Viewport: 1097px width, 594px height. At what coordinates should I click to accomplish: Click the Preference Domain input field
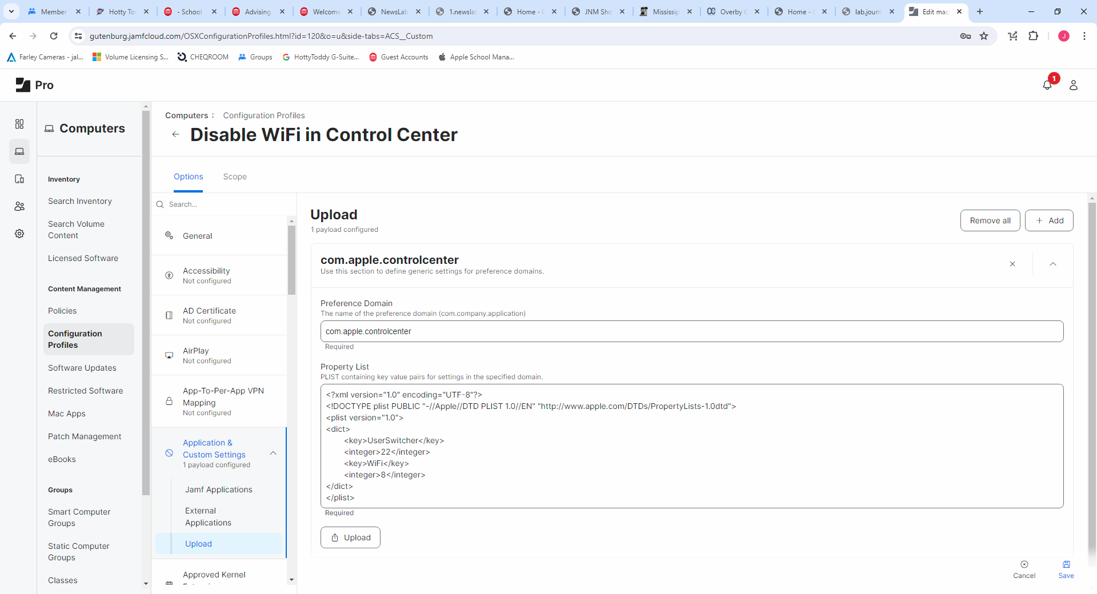[x=692, y=331]
